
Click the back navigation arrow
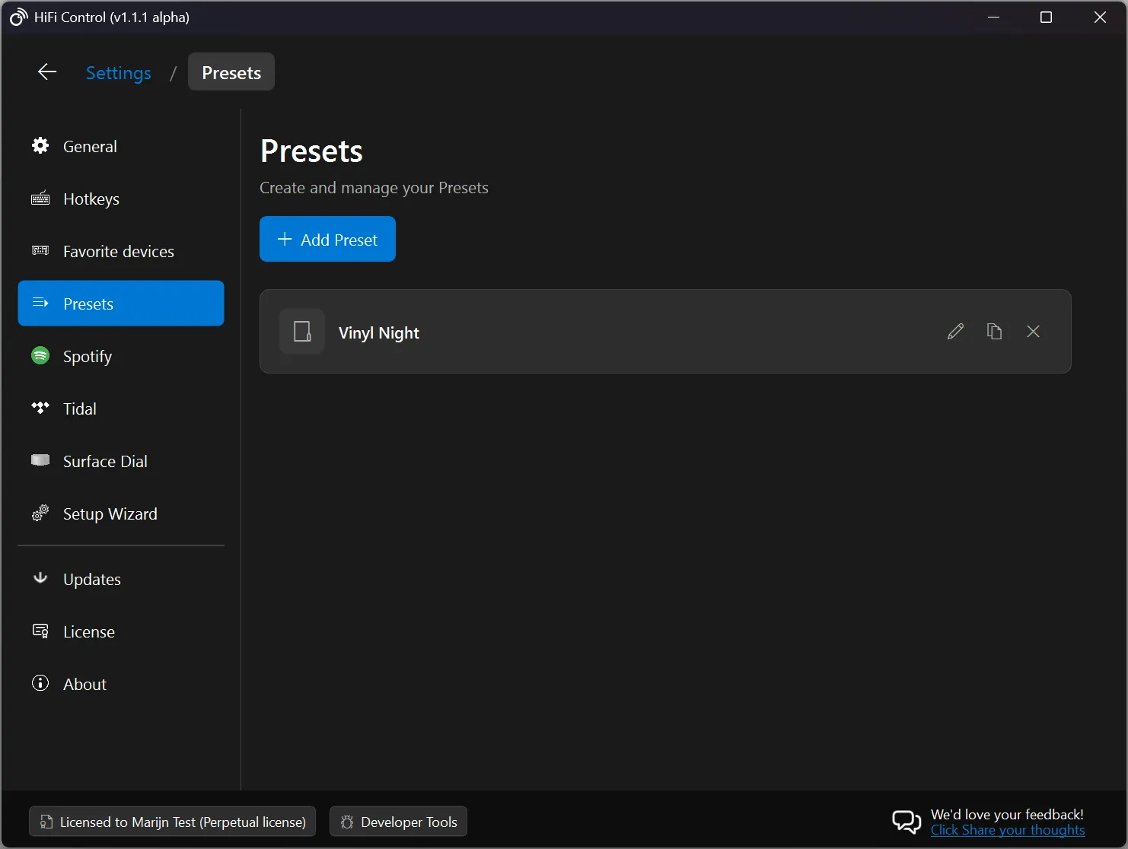click(46, 72)
